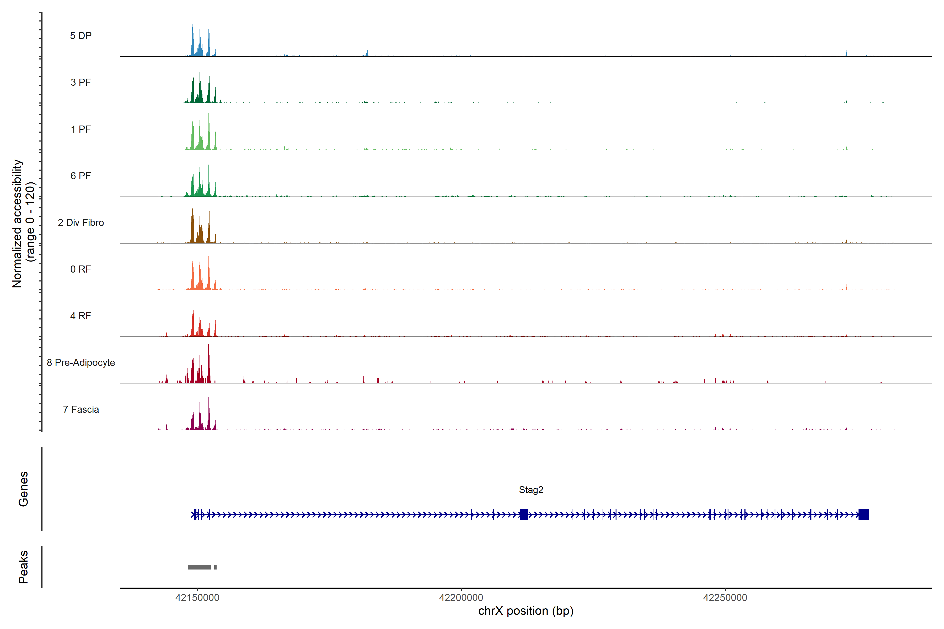Select the 6 PF track label
This screenshot has height=629, width=944.
[81, 176]
